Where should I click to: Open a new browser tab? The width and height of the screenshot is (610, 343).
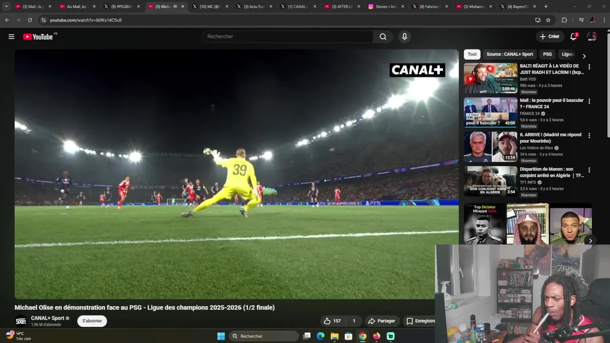click(546, 7)
